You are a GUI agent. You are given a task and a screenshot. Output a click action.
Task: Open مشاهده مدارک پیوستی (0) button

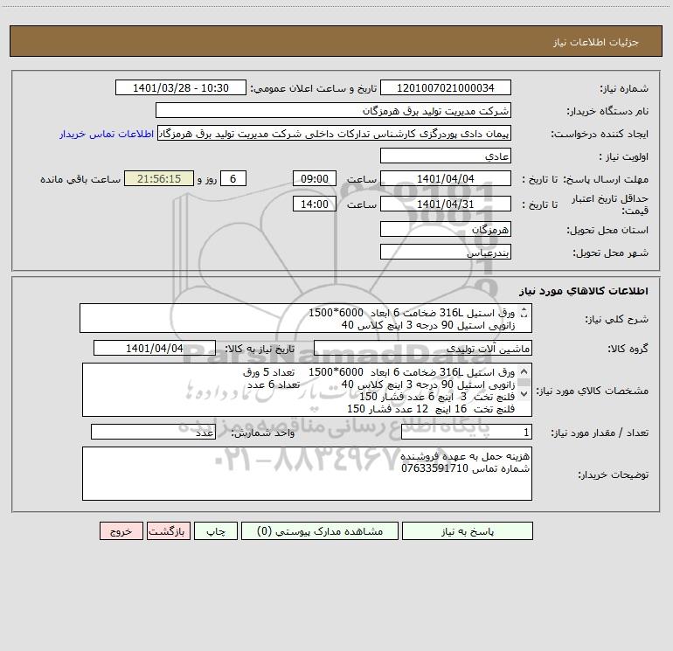coord(320,531)
